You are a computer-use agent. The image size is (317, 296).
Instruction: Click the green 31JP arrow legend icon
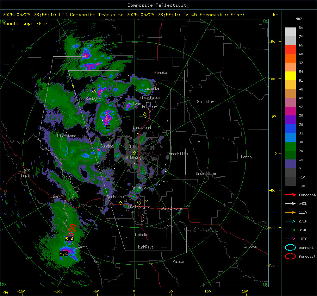290,230
